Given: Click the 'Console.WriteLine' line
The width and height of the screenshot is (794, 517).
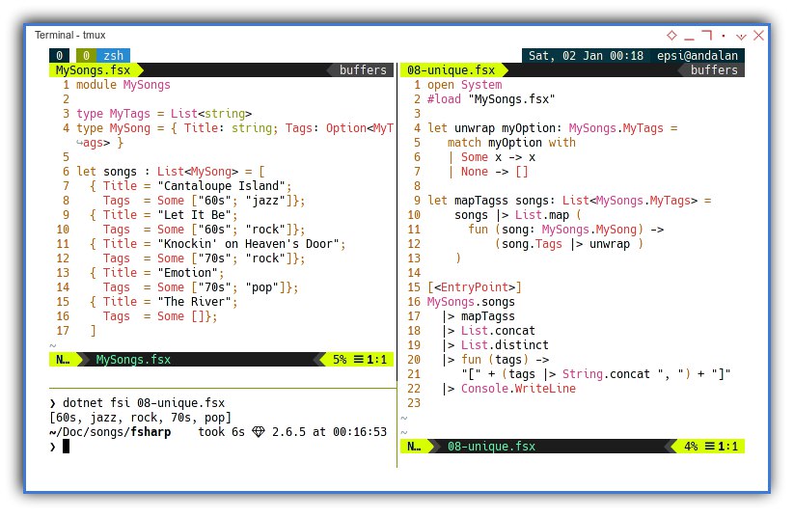Looking at the screenshot, I should 508,389.
